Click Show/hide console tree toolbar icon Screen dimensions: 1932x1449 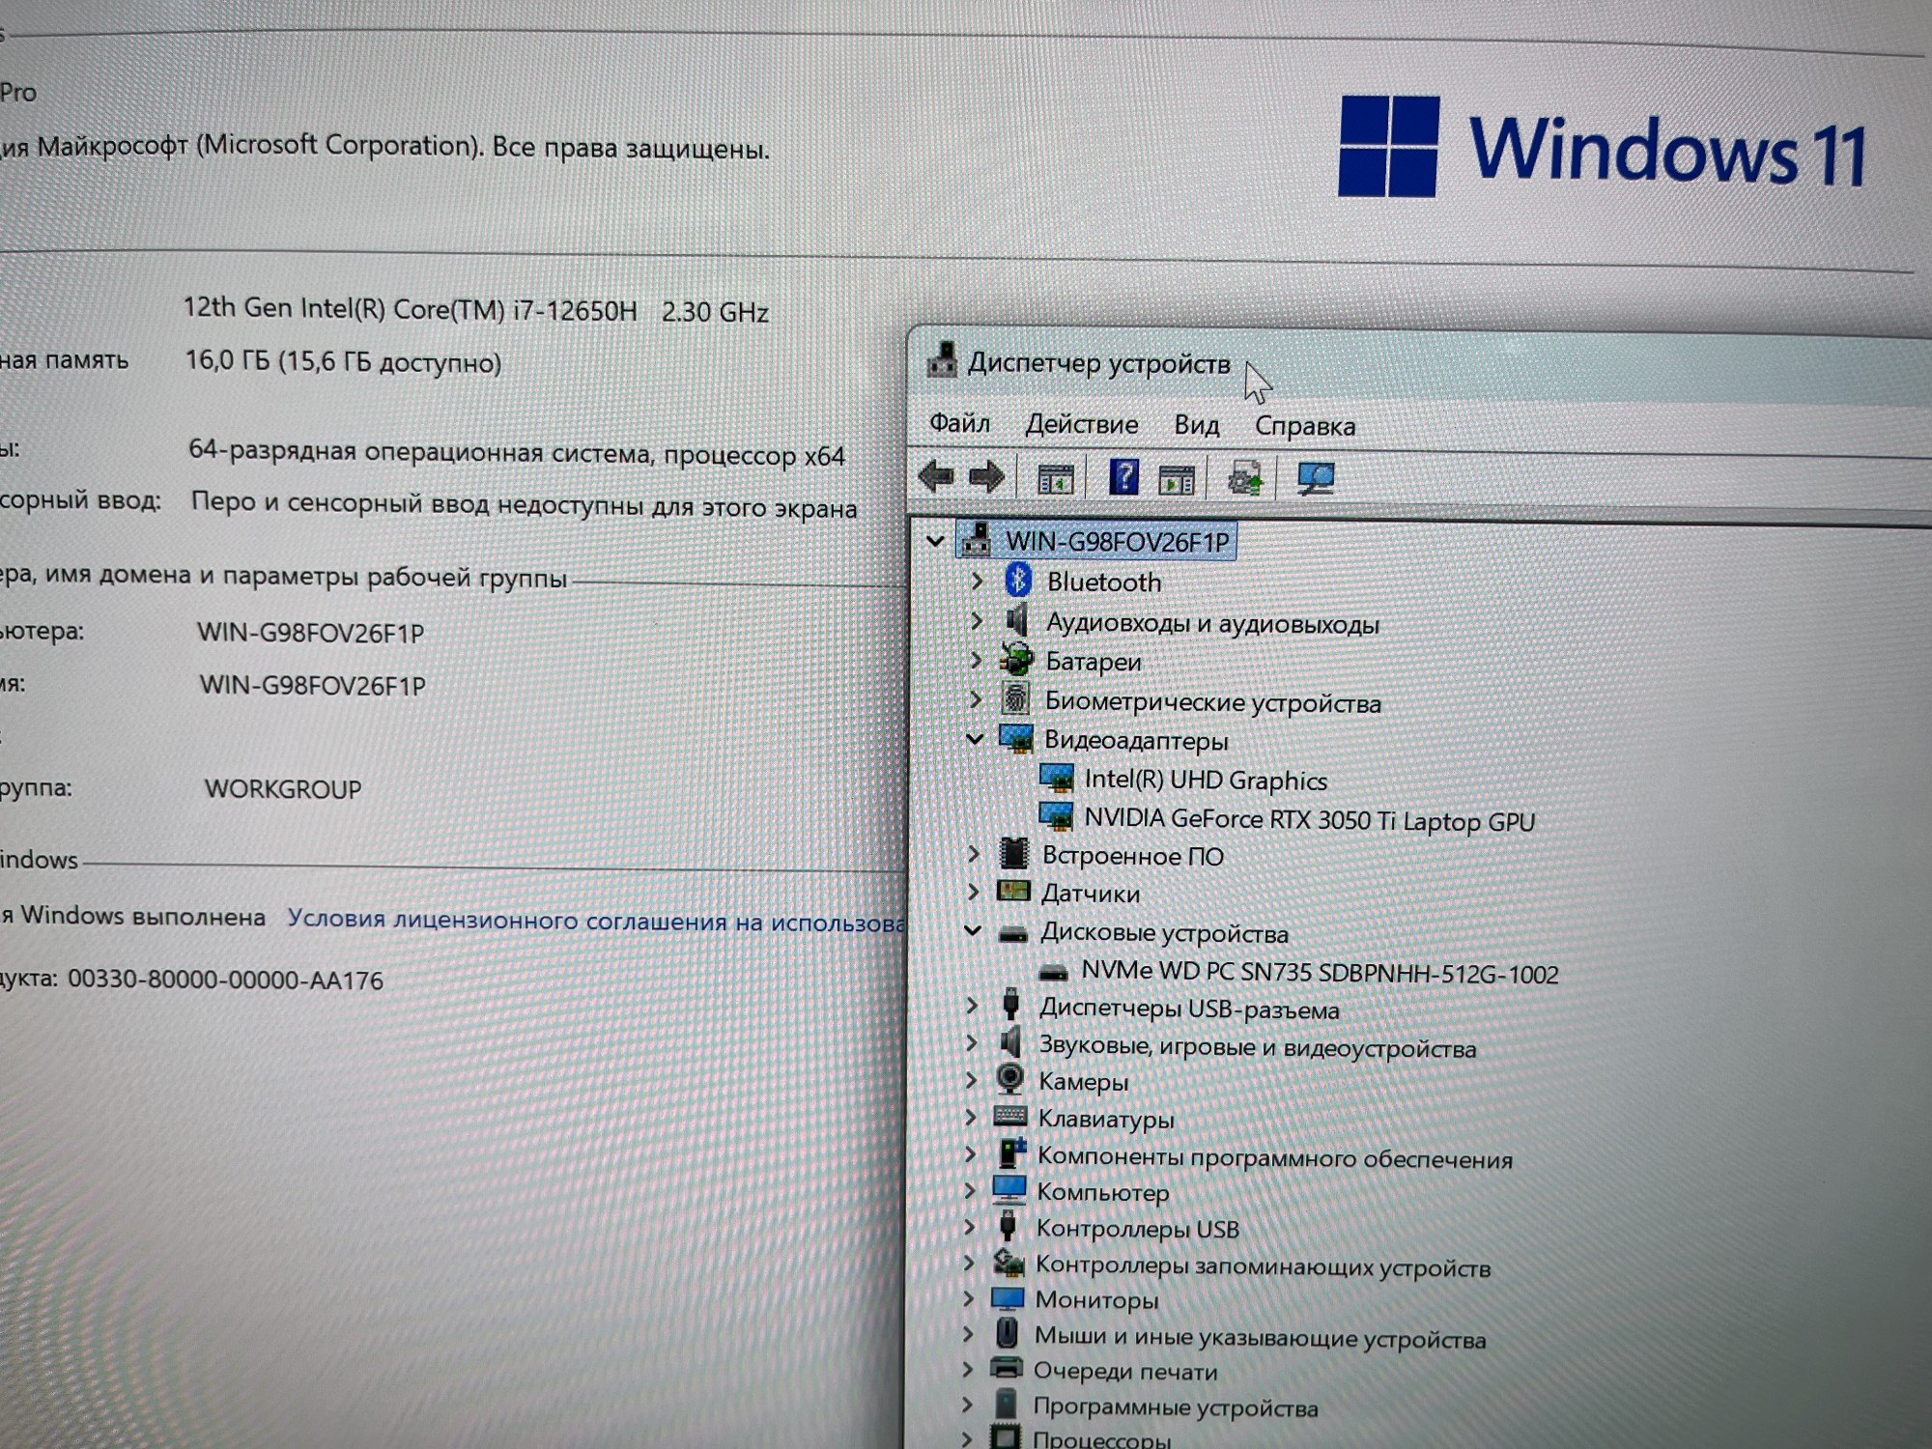pyautogui.click(x=1055, y=479)
